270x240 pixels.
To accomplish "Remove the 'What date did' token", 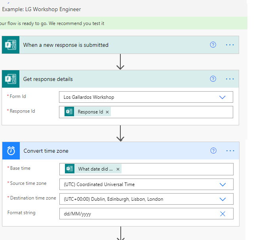I will point(118,169).
